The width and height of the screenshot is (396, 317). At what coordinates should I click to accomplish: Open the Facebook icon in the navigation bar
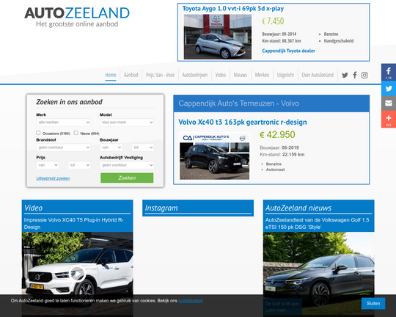[x=355, y=75]
